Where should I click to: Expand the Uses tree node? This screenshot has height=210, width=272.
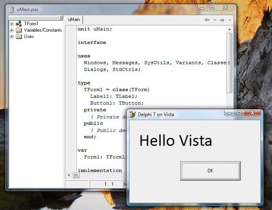click(11, 36)
